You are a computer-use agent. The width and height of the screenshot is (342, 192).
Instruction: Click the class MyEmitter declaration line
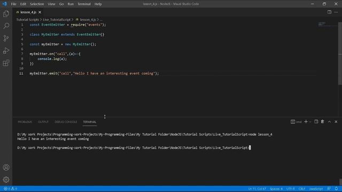(67, 34)
